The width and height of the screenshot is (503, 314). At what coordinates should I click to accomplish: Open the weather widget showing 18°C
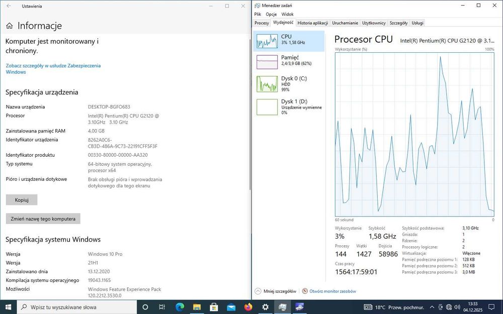point(394,307)
